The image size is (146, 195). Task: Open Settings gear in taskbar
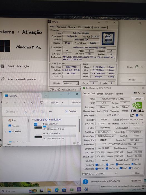point(86,189)
